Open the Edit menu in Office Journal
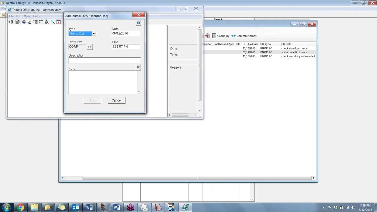Screen dimensions: 377x212 [x=19, y=16]
